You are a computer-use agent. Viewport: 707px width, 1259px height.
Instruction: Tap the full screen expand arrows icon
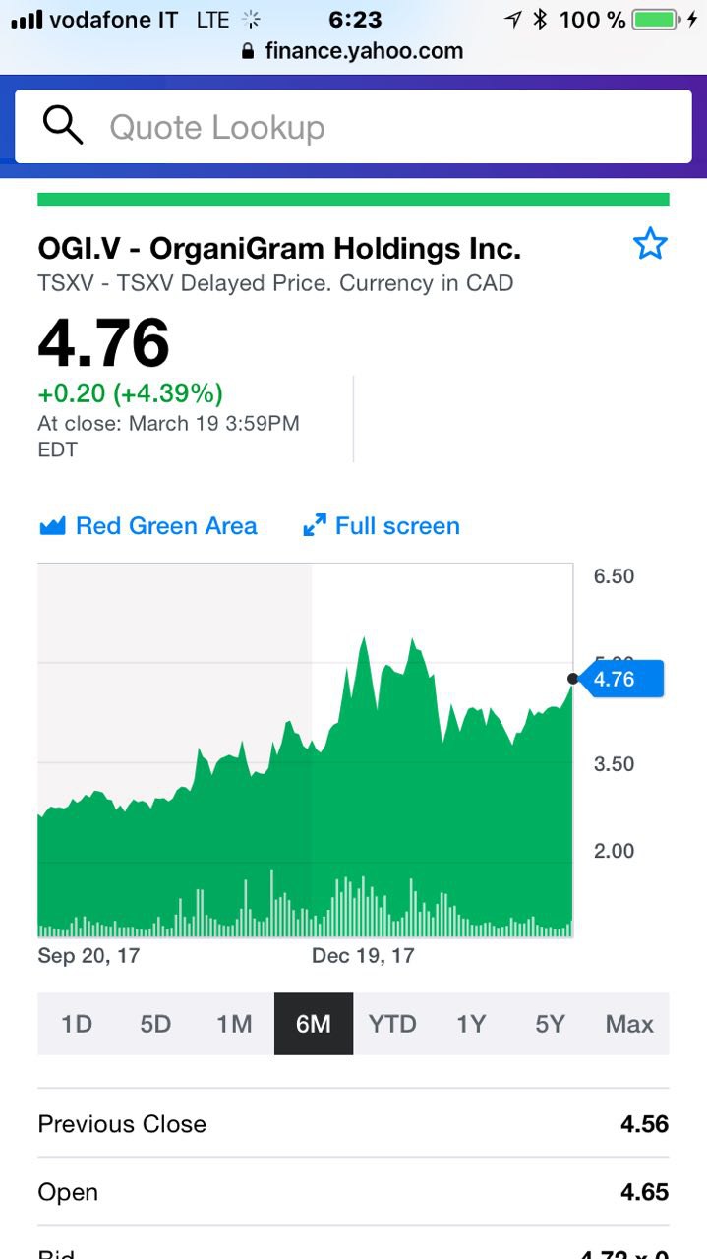(315, 526)
